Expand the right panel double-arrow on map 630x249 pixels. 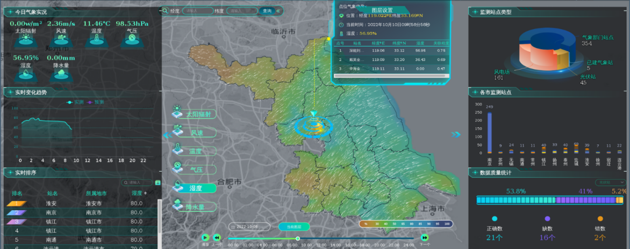click(x=456, y=134)
